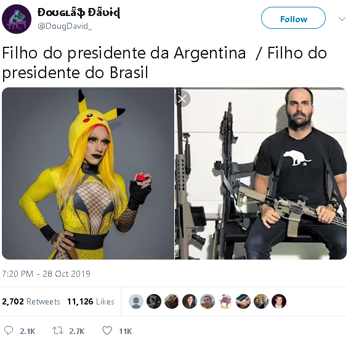The height and width of the screenshot is (342, 351).
Task: View the 11,126 Likes list
Action: (x=91, y=301)
